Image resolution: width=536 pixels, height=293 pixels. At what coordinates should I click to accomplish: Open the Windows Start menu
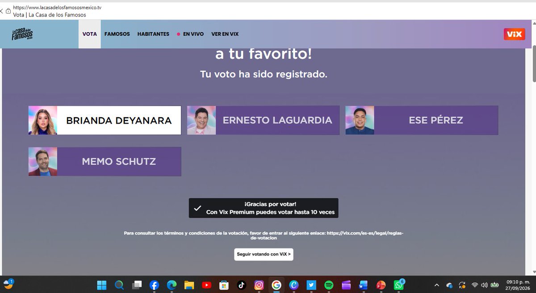102,285
